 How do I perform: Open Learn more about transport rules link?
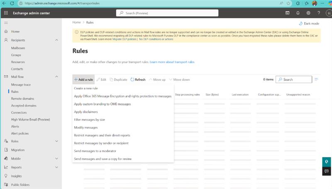[x=172, y=62]
